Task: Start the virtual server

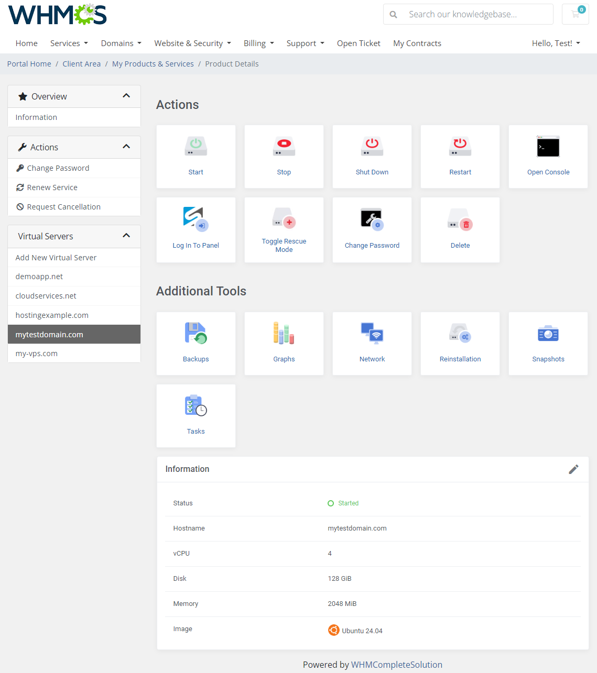Action: click(196, 156)
